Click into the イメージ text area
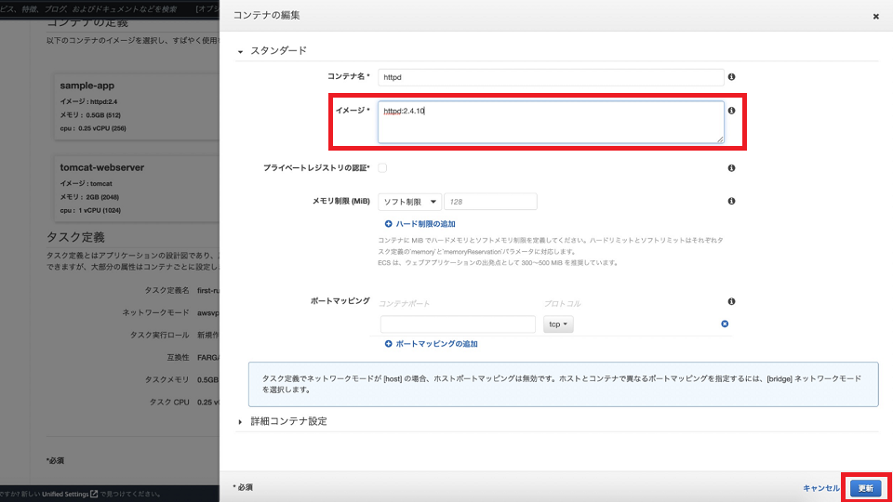 point(551,122)
